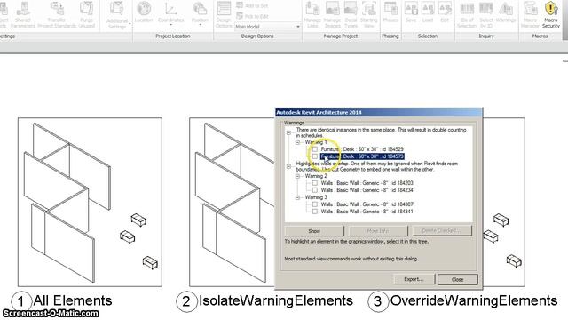This screenshot has height=320, width=568.
Task: Open the Main Model dropdown
Action: [267, 27]
